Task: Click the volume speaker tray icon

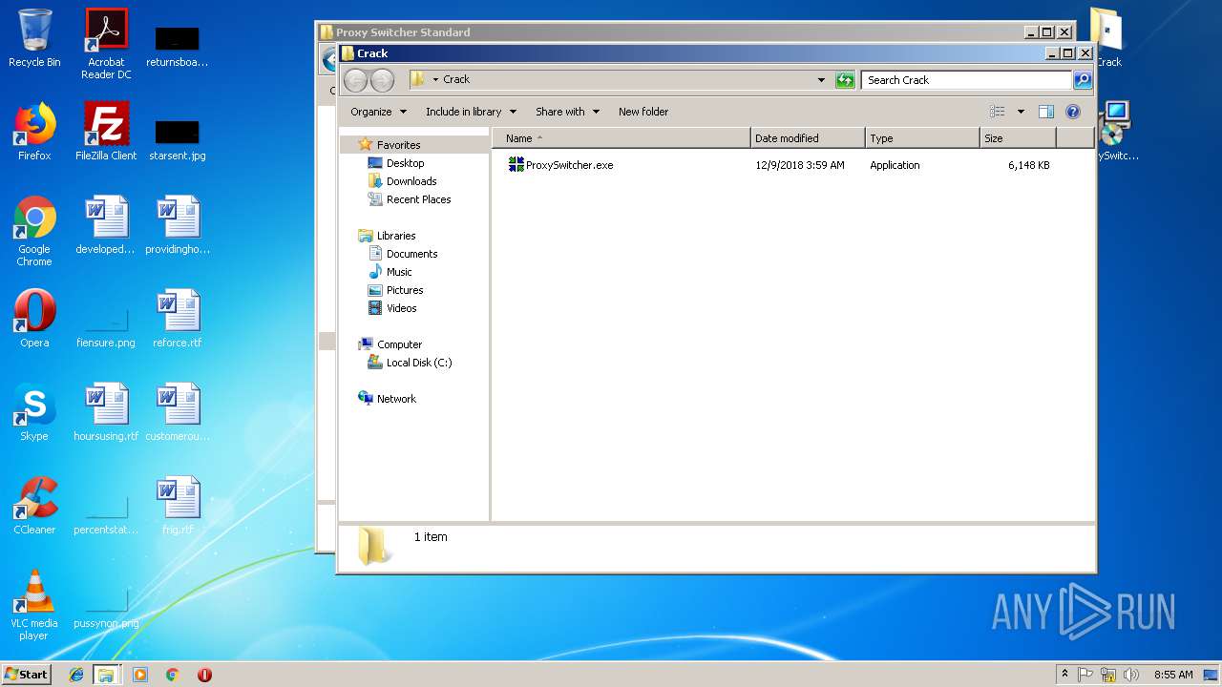Action: point(1131,675)
